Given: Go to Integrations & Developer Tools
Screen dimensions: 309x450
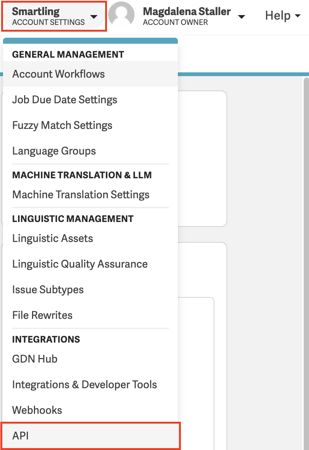Looking at the screenshot, I should click(84, 384).
